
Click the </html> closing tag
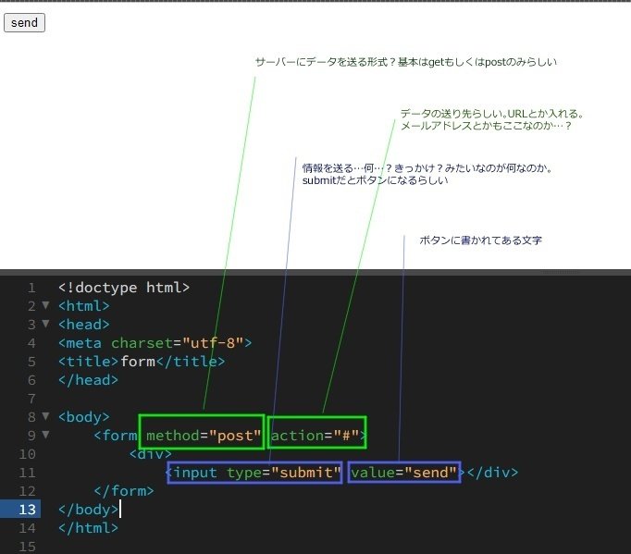pyautogui.click(x=88, y=528)
